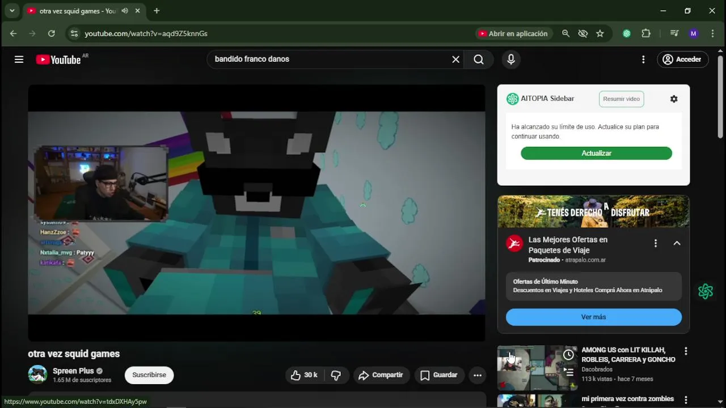
Task: Go to YouTube home via logo
Action: coord(58,59)
